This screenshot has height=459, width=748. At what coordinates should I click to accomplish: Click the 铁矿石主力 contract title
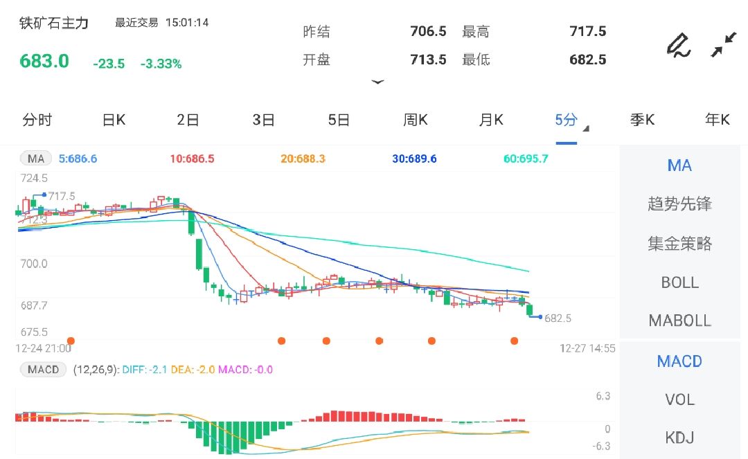coord(54,23)
